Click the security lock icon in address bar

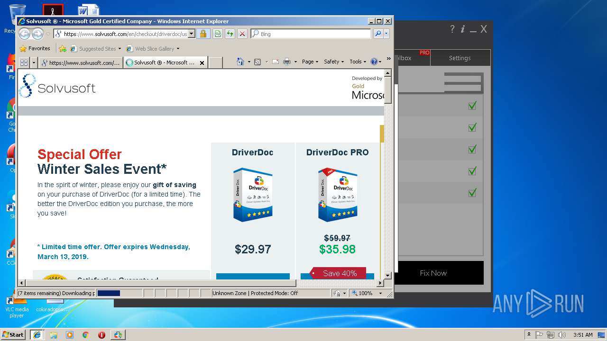[x=203, y=34]
